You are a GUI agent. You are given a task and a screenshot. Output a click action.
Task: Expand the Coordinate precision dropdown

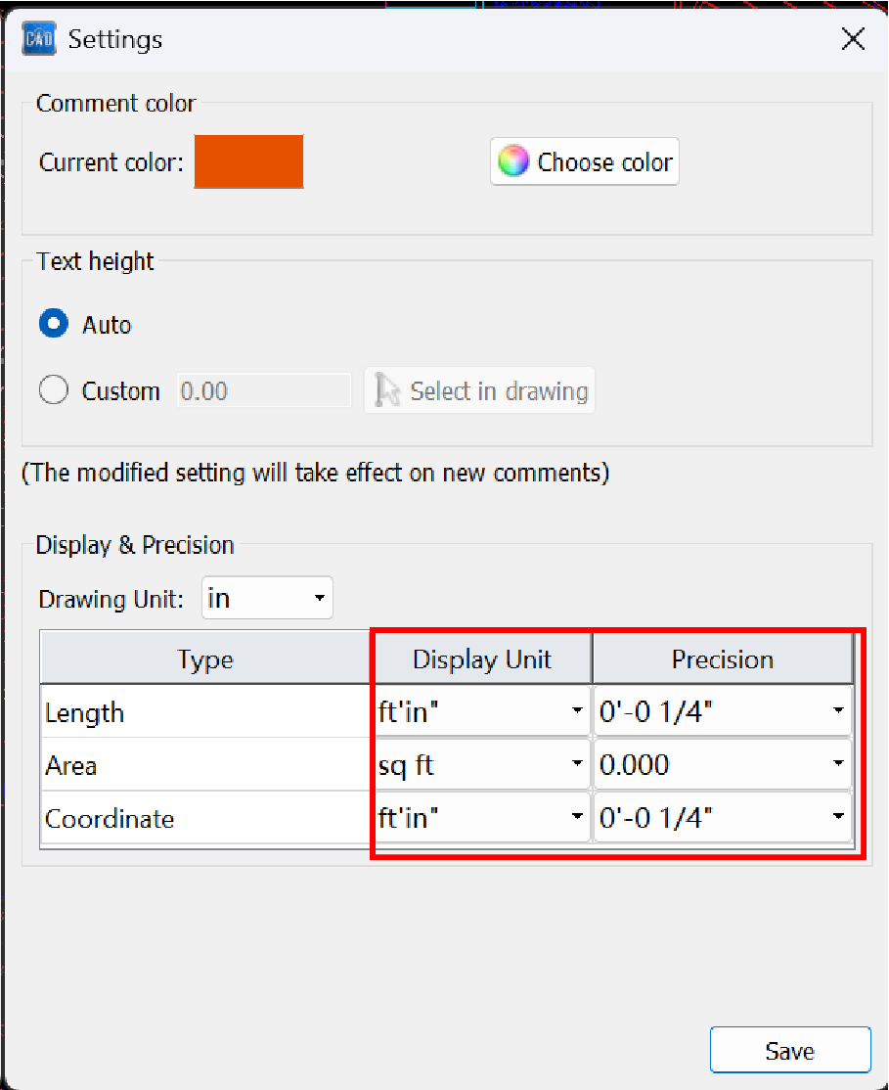(x=722, y=818)
